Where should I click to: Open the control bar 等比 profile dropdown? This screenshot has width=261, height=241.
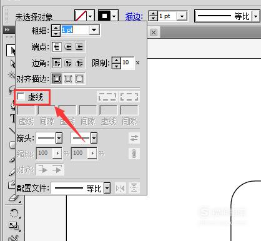coord(255,16)
